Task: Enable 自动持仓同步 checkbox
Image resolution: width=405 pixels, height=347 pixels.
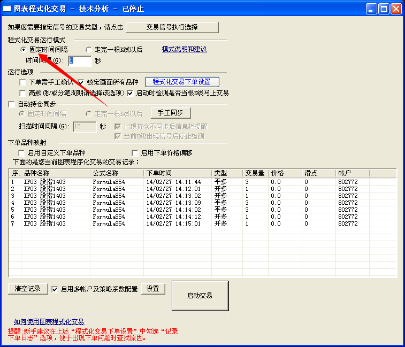Action: [11, 104]
